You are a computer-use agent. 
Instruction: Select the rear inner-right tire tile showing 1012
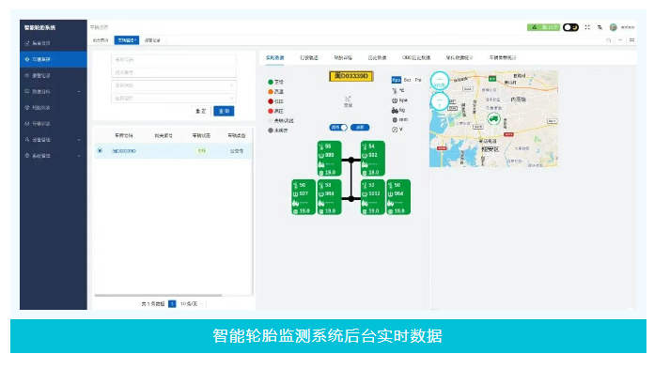[x=373, y=197]
